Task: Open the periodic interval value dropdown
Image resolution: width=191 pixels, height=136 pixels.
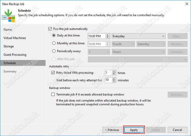Action: [x=99, y=52]
